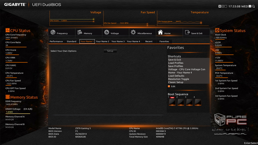Screen dimensions: 258x145
Task: Open the Memory settings menu
Action: pos(89,32)
